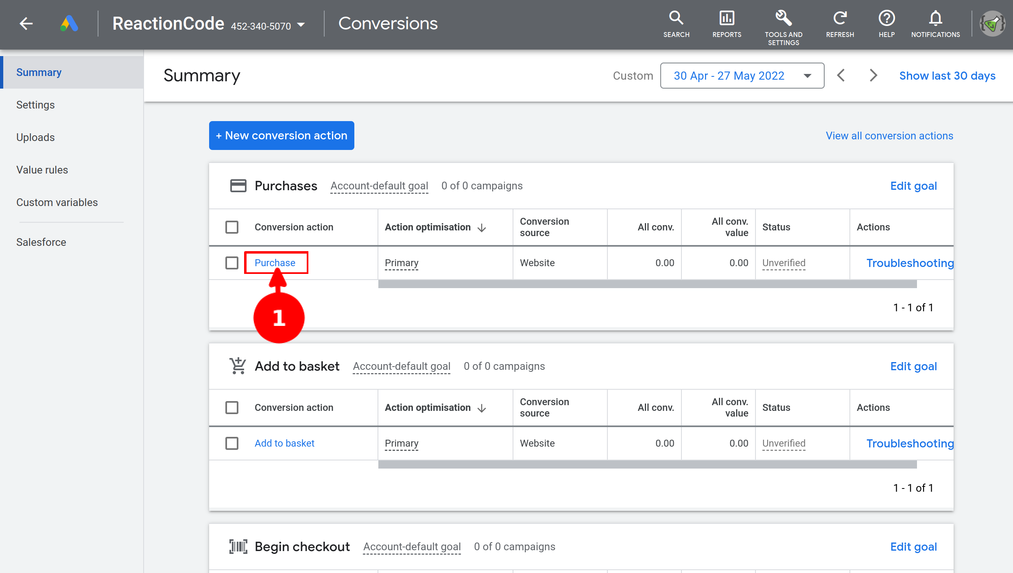The width and height of the screenshot is (1013, 573).
Task: Click Purchases table horizontal scrollbar
Action: pyautogui.click(x=647, y=284)
